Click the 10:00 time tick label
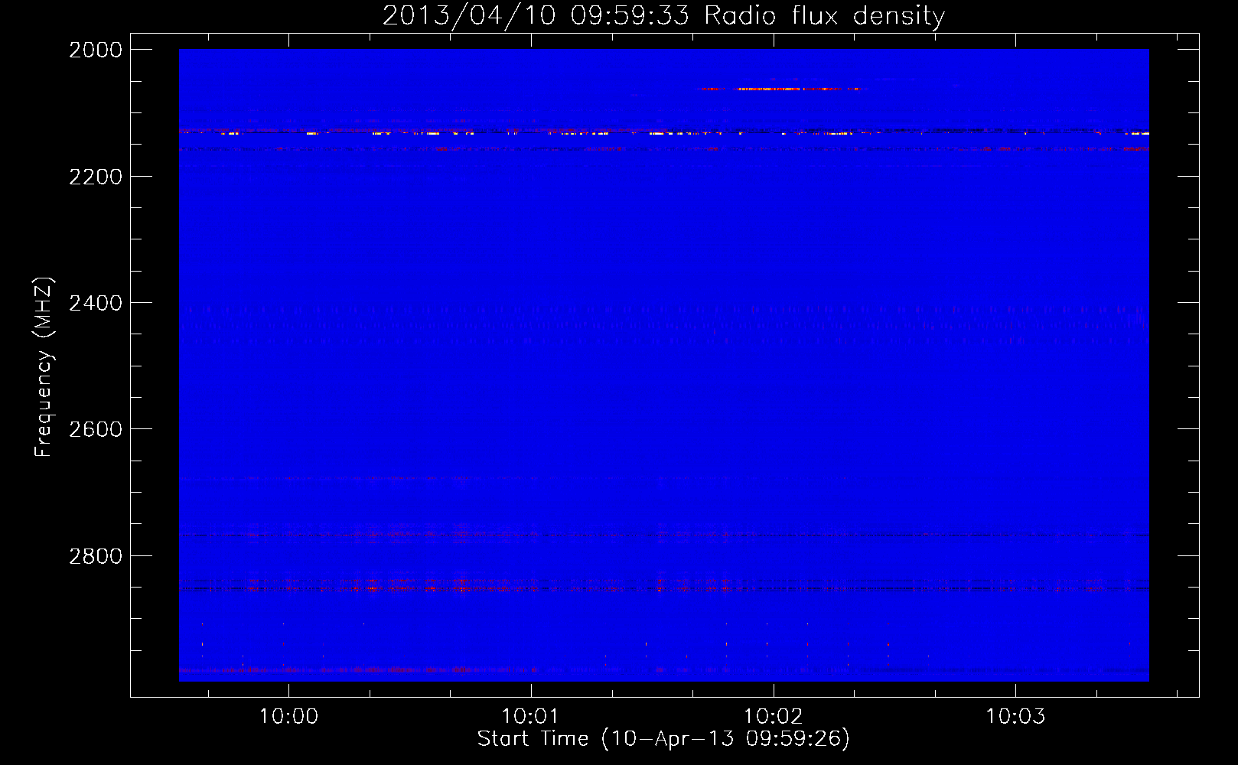Screen dimensions: 1238x765 (x=288, y=717)
